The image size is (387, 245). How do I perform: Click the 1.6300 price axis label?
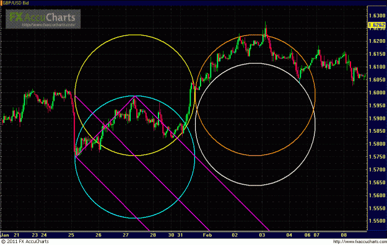pos(377,16)
